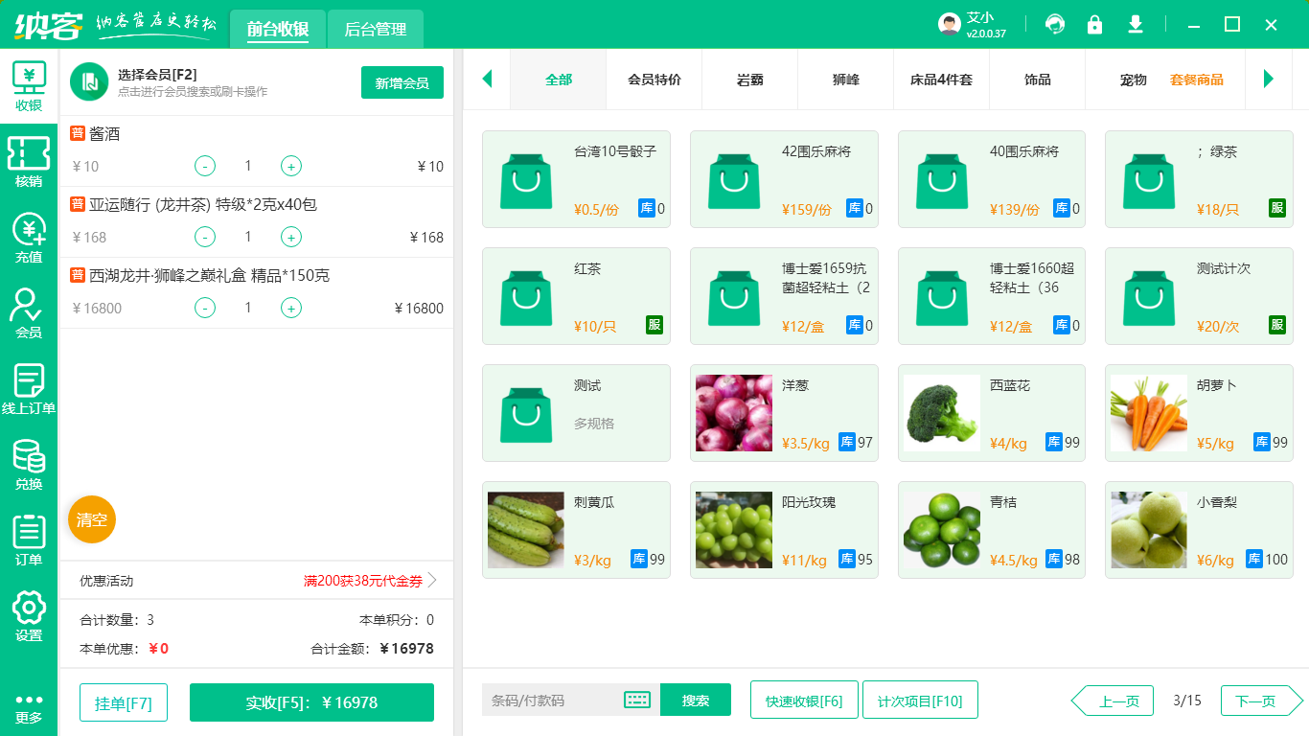The height and width of the screenshot is (736, 1309).
Task: Increase quantity of 西湖龙井 狮峰之巅礼盒
Action: tap(291, 308)
